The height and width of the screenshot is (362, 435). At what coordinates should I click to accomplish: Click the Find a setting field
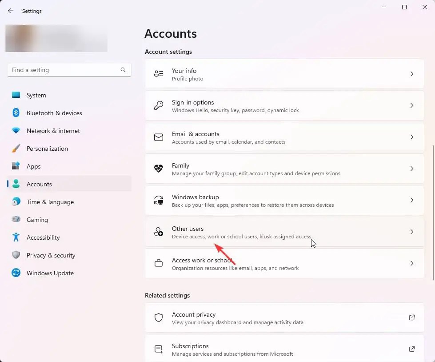64,70
